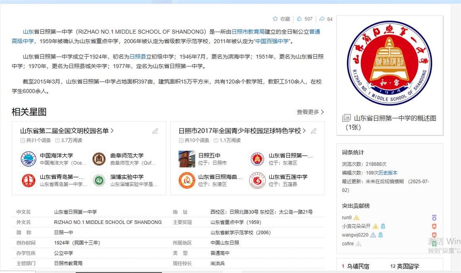Expand the 日照市2017年全国青少年校园足球特色学校 chevron

click(x=304, y=131)
